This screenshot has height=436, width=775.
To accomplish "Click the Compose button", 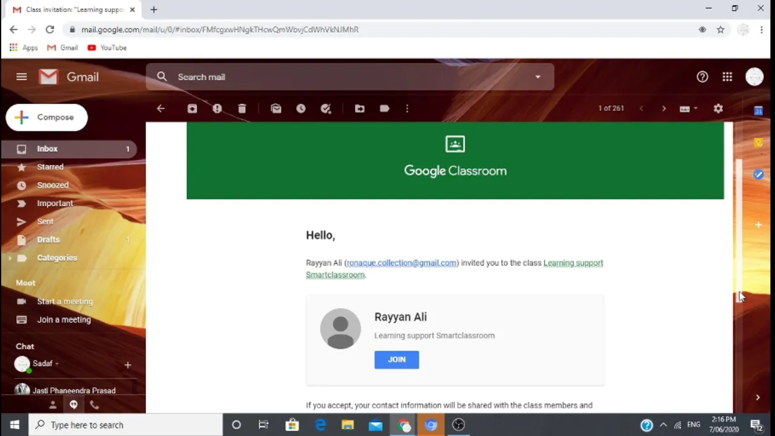I will click(x=47, y=117).
